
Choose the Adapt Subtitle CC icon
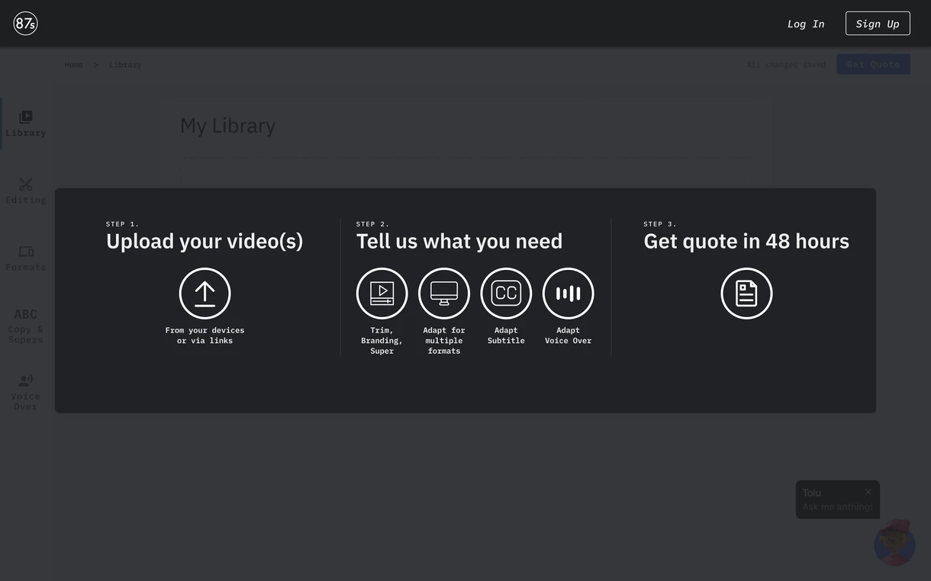point(506,294)
